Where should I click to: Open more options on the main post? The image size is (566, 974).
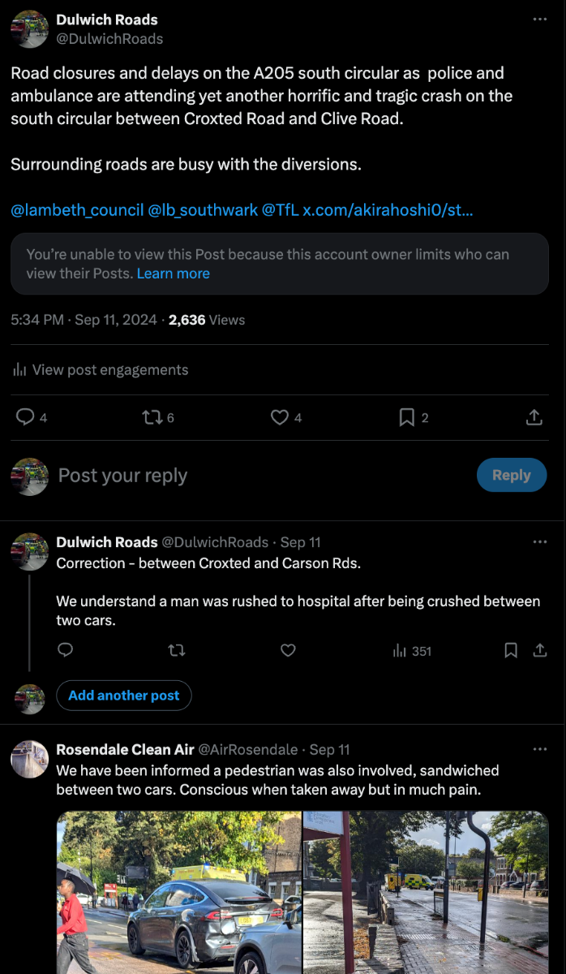(x=540, y=19)
